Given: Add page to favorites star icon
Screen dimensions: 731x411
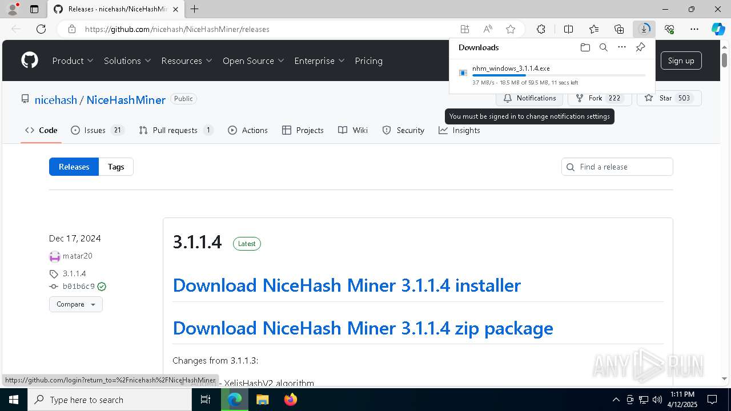Looking at the screenshot, I should 511,29.
